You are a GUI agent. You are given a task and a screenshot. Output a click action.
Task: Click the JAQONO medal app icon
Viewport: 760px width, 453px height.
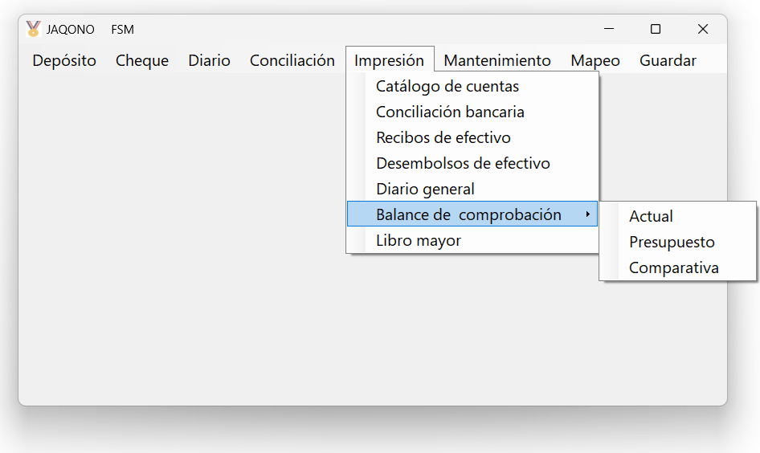pyautogui.click(x=33, y=30)
